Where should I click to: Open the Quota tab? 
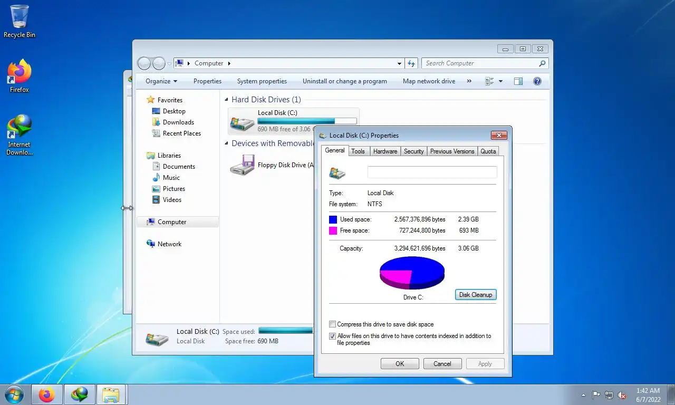click(488, 151)
